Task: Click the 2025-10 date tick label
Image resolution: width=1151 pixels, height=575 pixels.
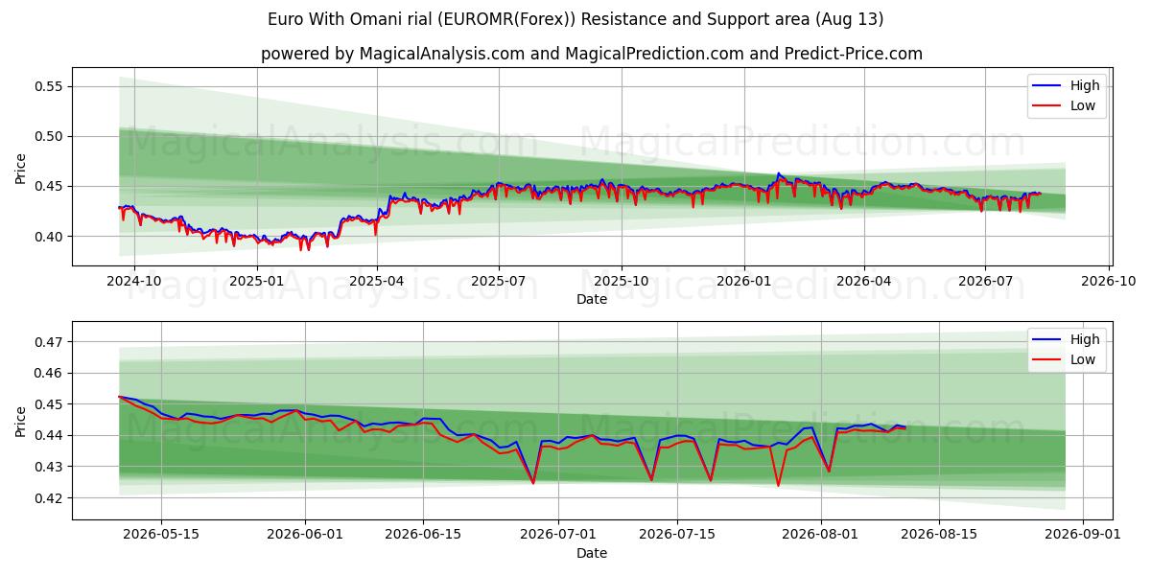Action: pyautogui.click(x=621, y=281)
